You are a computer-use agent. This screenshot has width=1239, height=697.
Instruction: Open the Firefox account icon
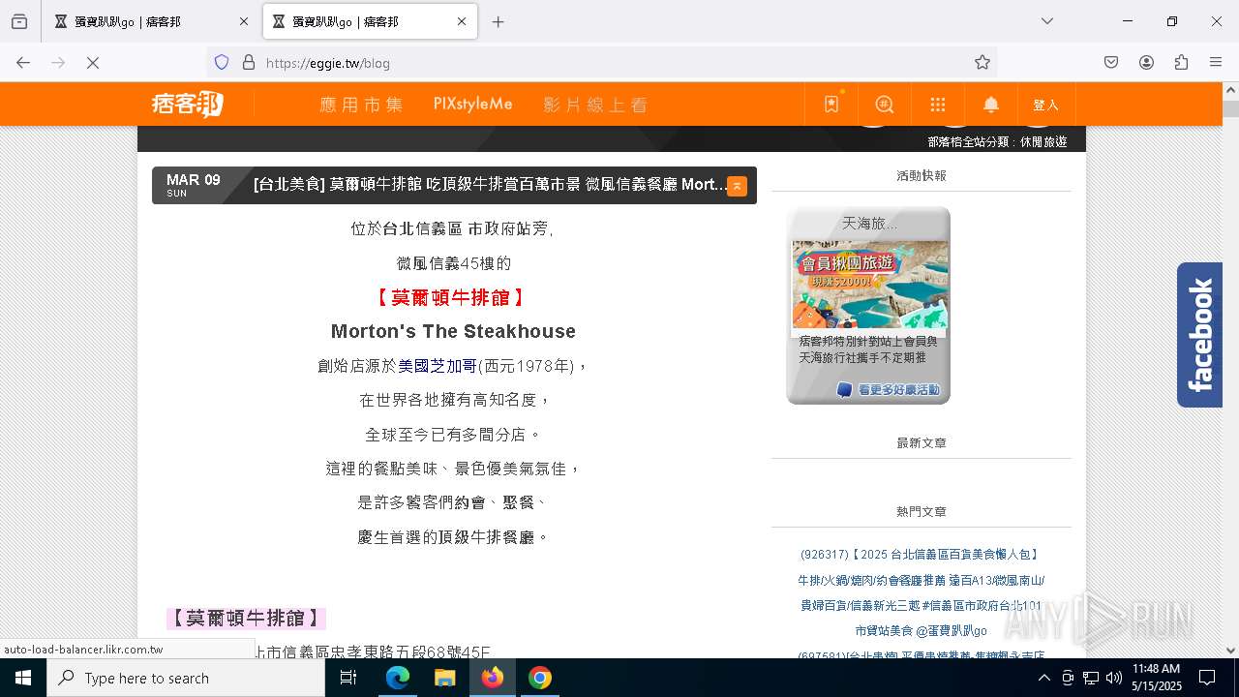pyautogui.click(x=1146, y=62)
